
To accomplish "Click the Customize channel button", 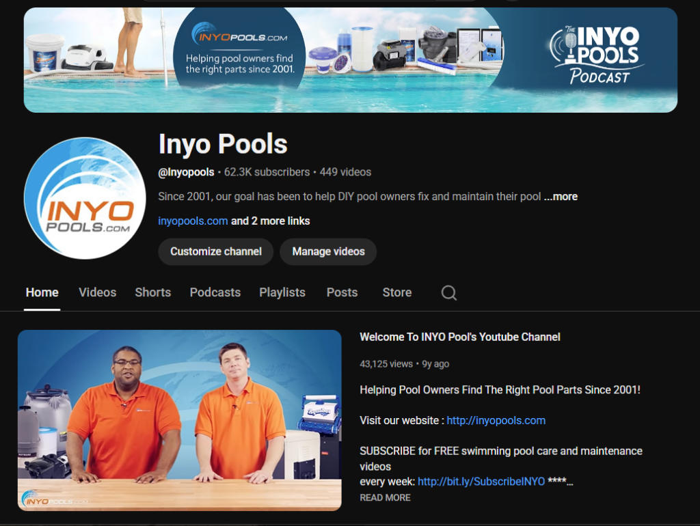I will [215, 251].
